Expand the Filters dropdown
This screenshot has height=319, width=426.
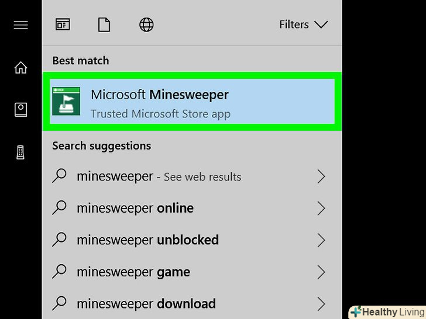[x=304, y=25]
